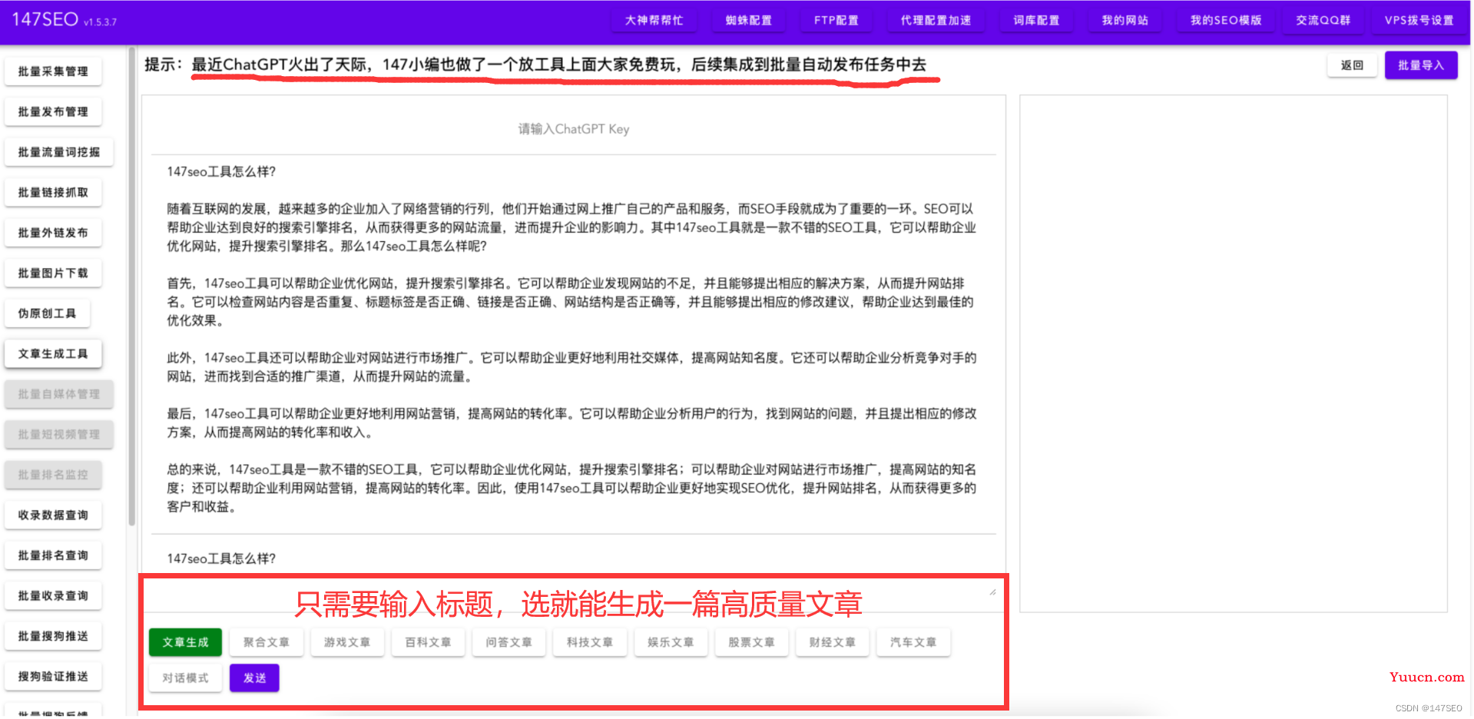Open 词库配置 page
This screenshot has height=719, width=1474.
pos(1036,21)
